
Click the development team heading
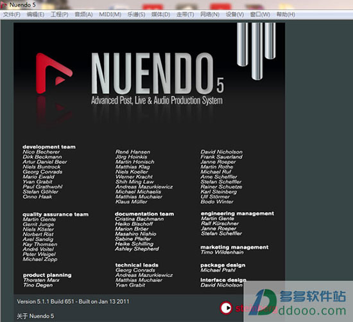[49, 147]
